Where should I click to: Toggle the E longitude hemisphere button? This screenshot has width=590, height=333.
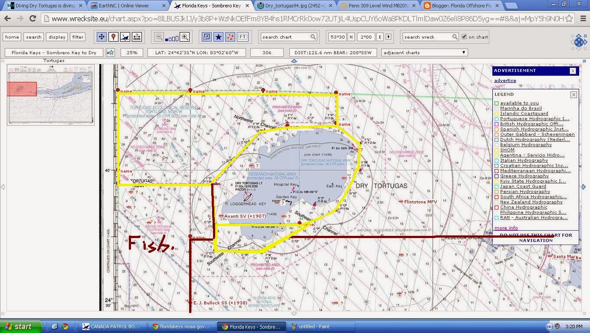380,37
